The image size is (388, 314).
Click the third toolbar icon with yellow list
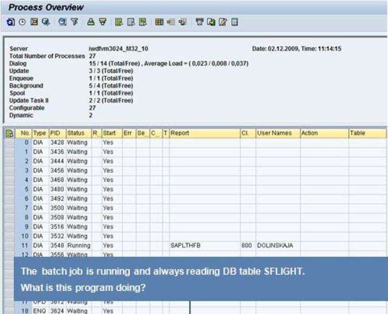click(34, 22)
